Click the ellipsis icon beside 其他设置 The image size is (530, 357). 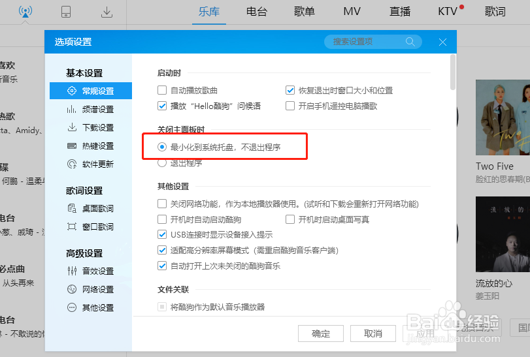72,307
